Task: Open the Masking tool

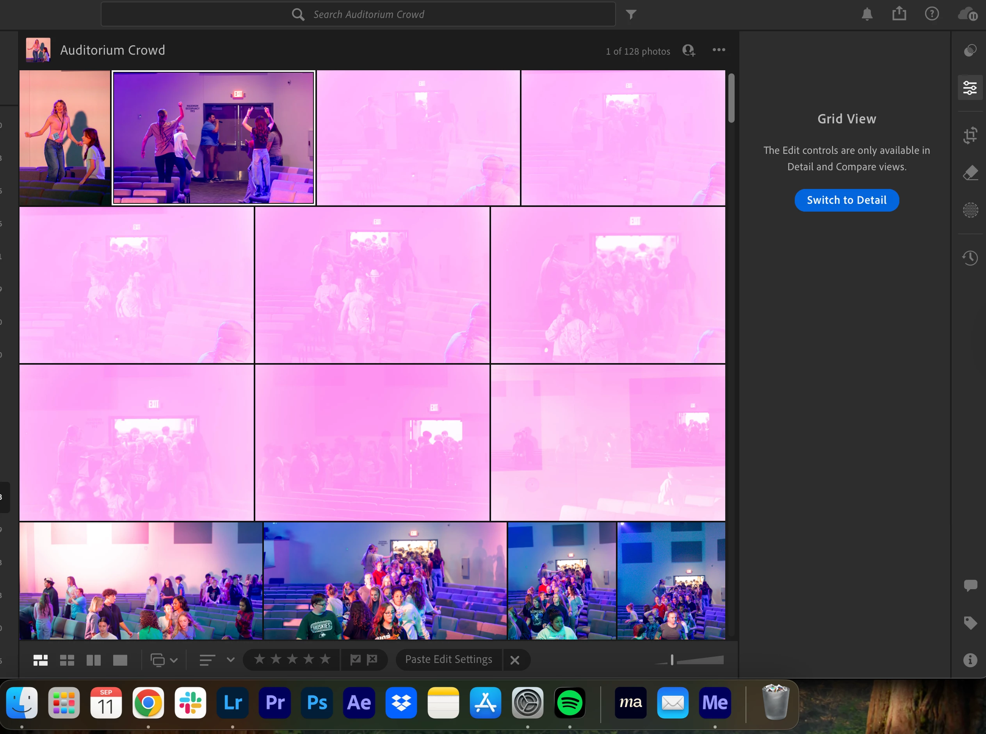Action: tap(970, 210)
